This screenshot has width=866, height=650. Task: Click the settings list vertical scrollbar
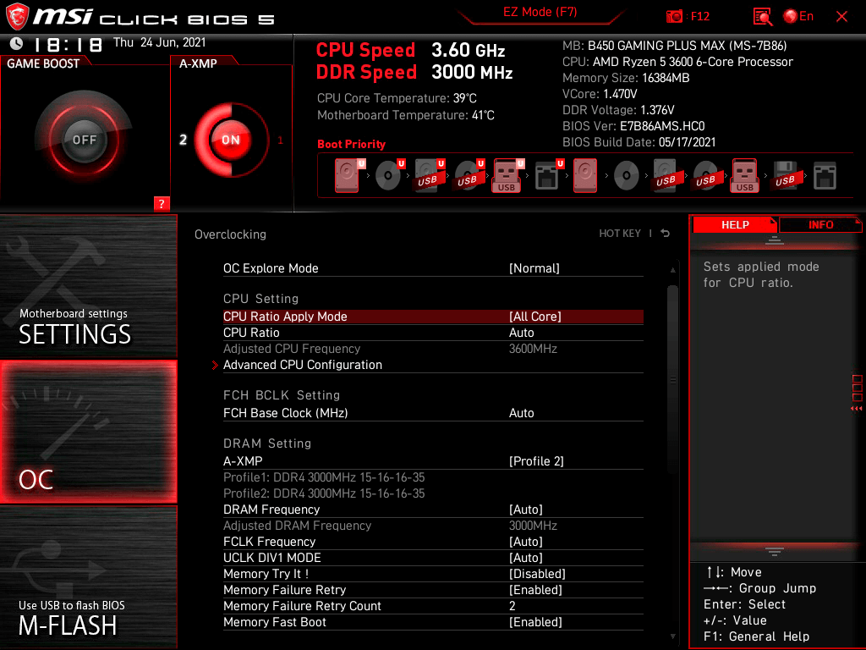click(673, 381)
